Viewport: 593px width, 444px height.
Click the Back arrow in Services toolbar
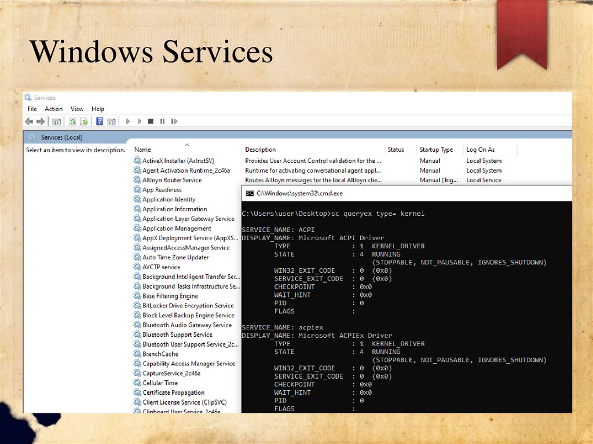[x=29, y=122]
